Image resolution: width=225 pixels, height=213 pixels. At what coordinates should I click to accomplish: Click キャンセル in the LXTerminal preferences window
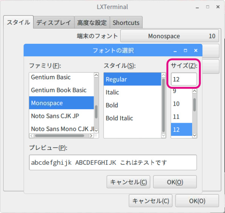151,201
